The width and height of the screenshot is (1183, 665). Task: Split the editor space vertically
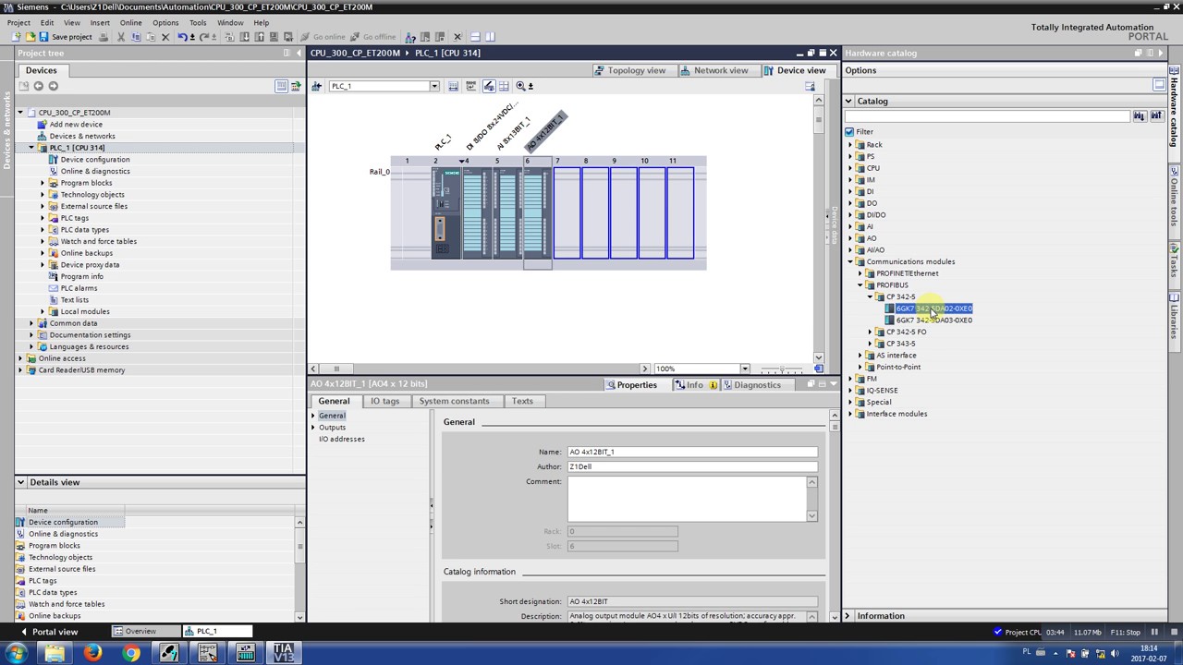(490, 37)
